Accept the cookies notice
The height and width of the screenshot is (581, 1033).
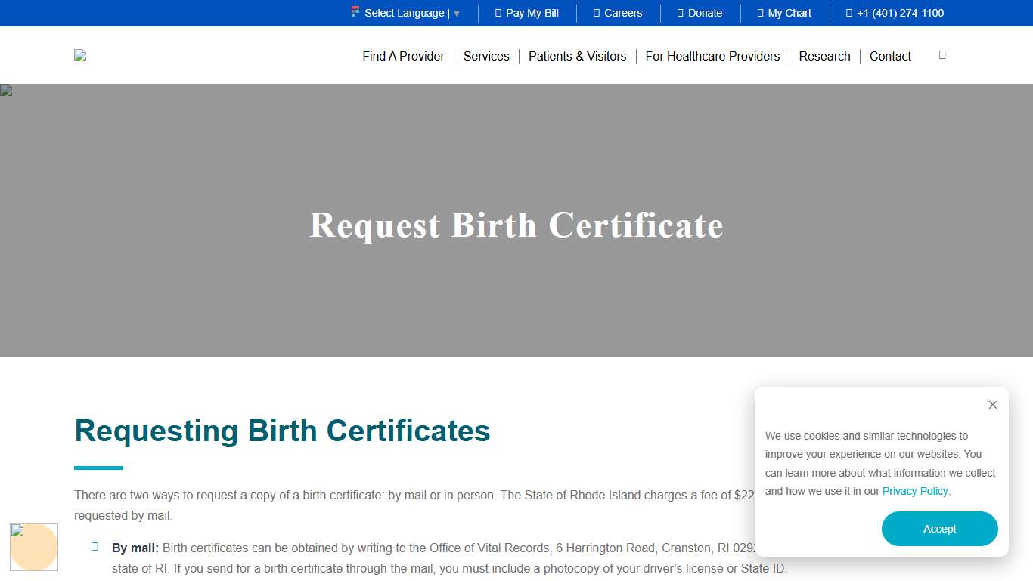(939, 529)
